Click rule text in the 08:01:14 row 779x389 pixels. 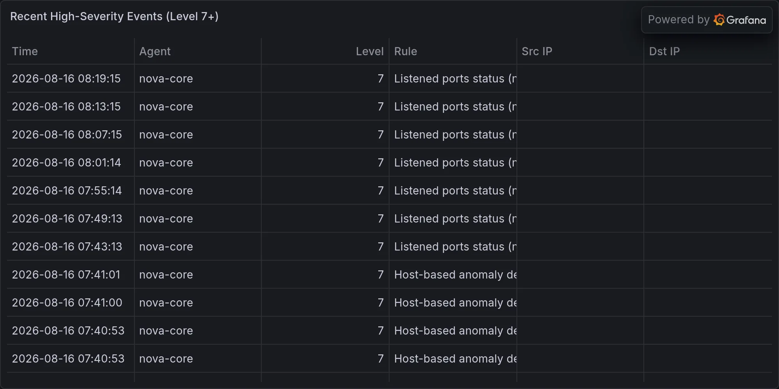point(455,163)
